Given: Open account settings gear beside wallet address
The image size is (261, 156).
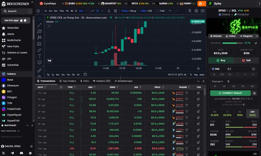Looking at the screenshot, I should (31, 146).
